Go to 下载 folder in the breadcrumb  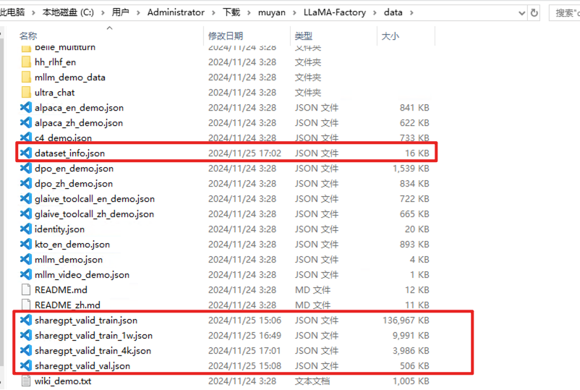pos(231,12)
